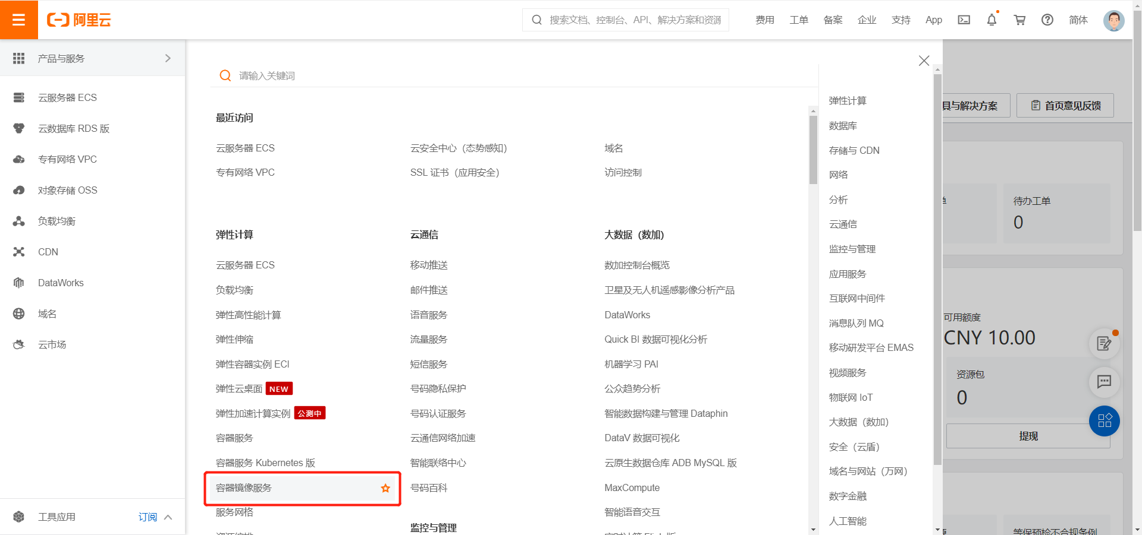Click the orange hamburger menu icon

coord(18,20)
